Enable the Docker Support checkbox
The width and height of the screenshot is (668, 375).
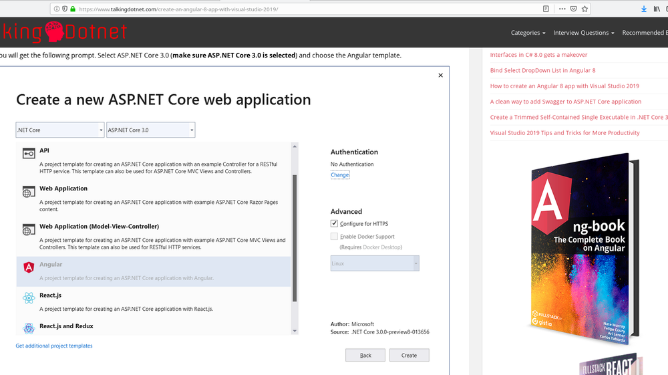tap(335, 237)
